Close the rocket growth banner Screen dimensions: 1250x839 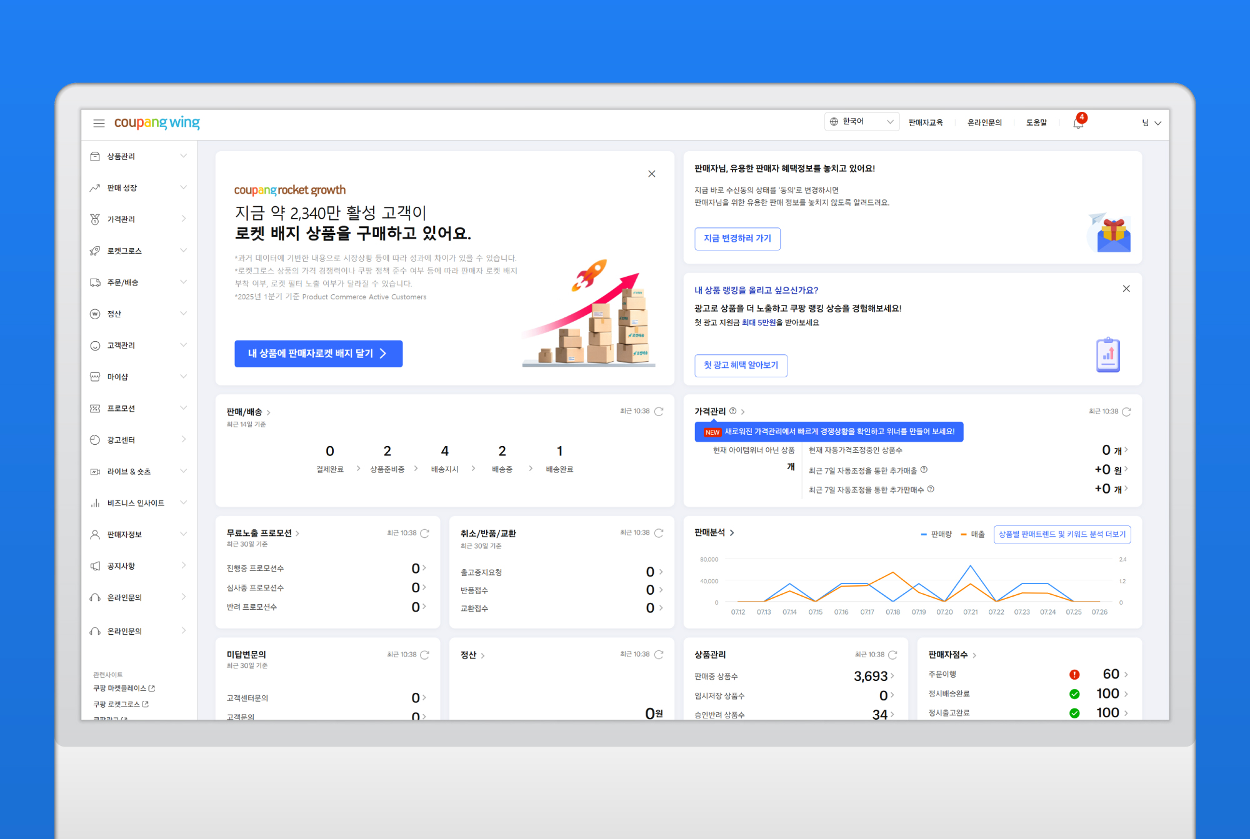[x=652, y=174]
